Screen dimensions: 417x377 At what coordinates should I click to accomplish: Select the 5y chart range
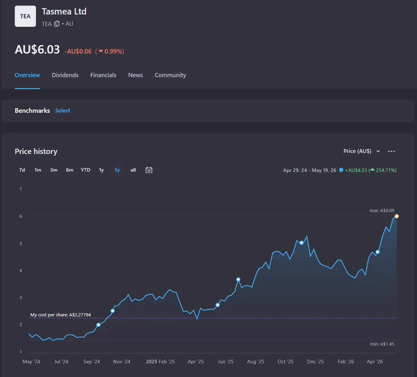click(117, 170)
